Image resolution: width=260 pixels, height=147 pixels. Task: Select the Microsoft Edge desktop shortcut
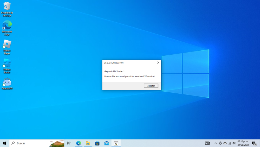[x=7, y=25]
